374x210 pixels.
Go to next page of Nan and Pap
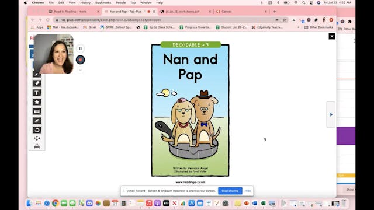pyautogui.click(x=331, y=115)
